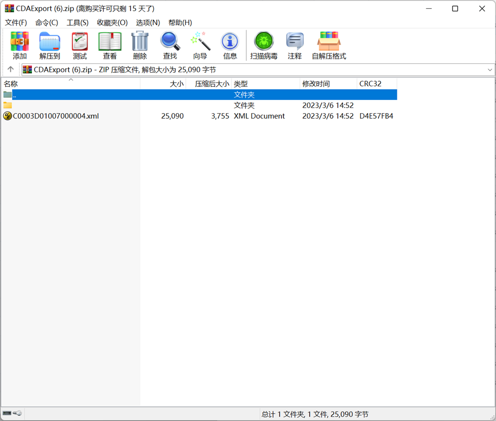Sort by the Name (名称) column header
Screen dimensions: 496x421
coord(70,84)
